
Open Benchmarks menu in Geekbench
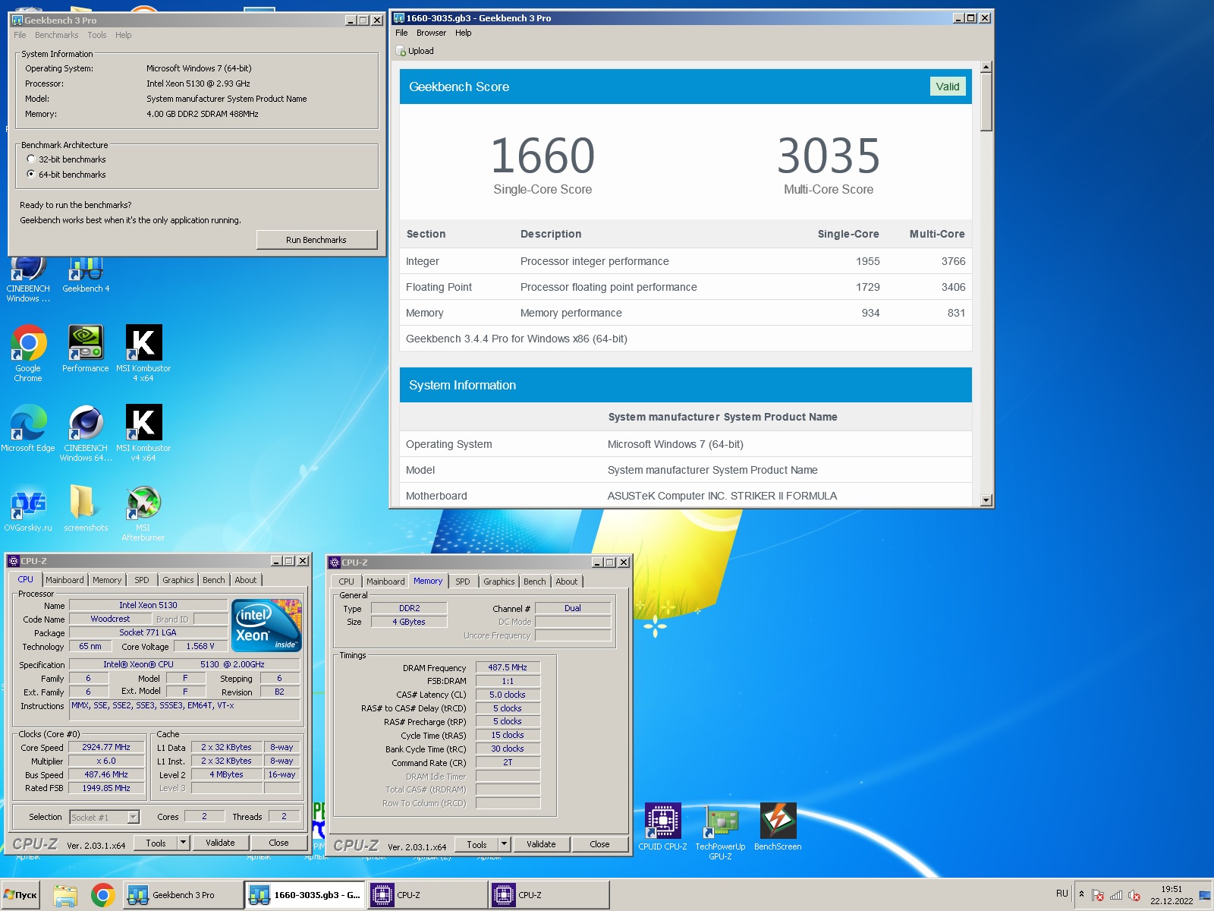tap(56, 35)
